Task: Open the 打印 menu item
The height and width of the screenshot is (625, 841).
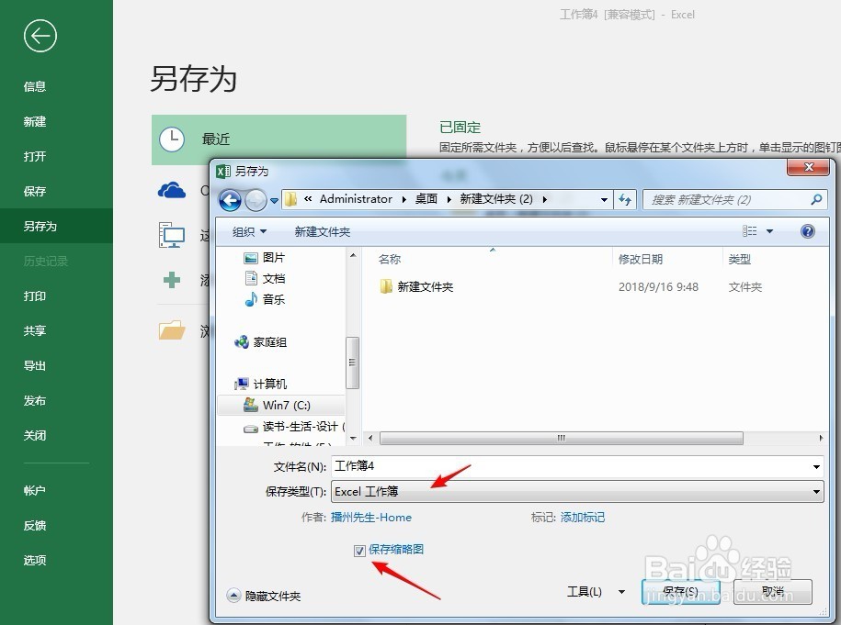Action: [x=35, y=296]
